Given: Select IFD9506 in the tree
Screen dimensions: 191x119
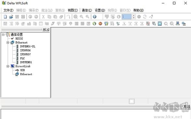Looking at the screenshot, I should coord(25,50).
